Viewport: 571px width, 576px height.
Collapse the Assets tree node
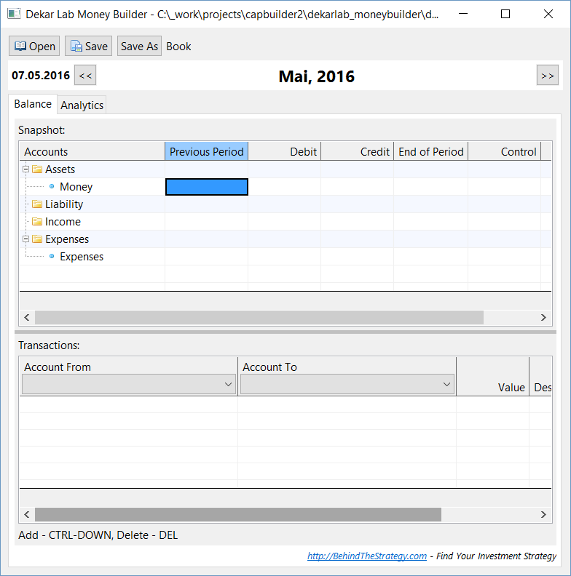tap(25, 169)
